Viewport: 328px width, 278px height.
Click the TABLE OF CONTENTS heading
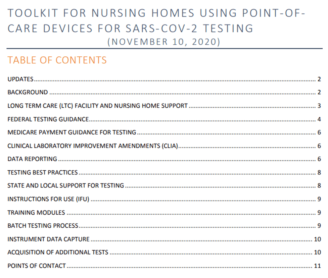[x=57, y=60]
